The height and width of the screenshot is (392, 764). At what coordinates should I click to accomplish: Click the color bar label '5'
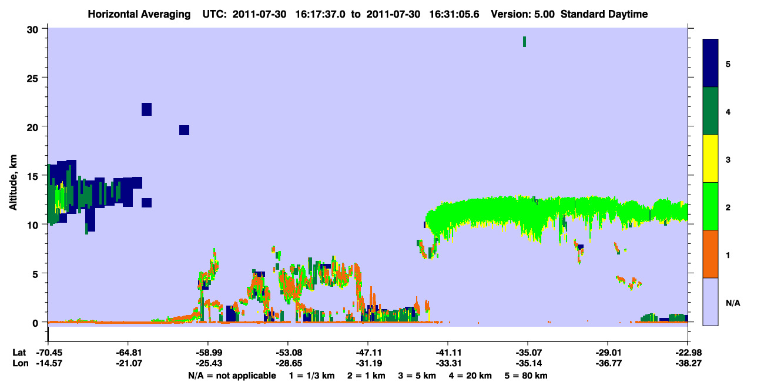point(728,63)
